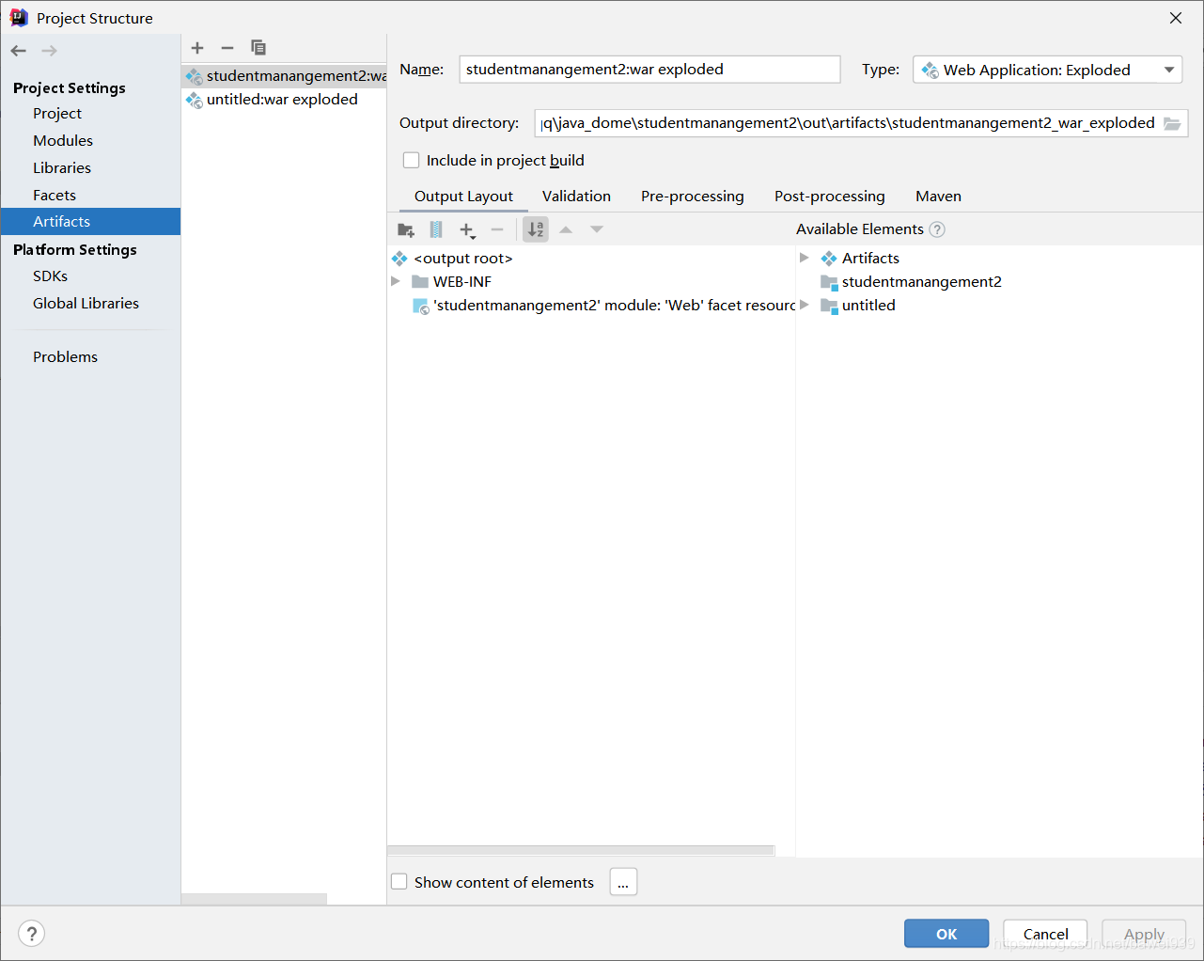Click the studentmanangement2:war exploded artifact icon
Image resolution: width=1204 pixels, height=961 pixels.
(195, 76)
